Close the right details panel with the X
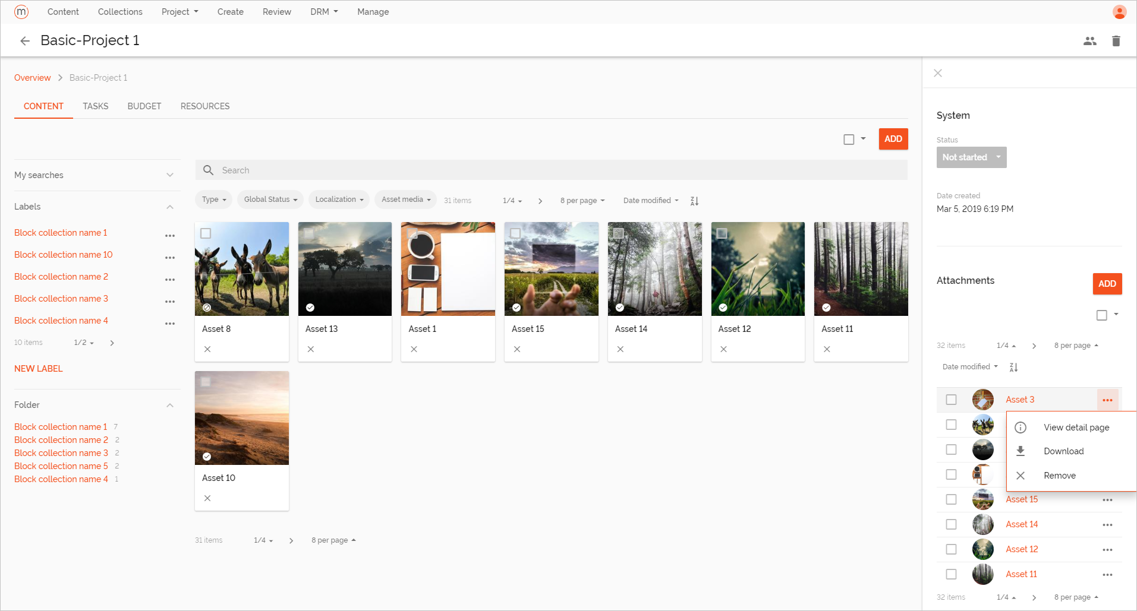1137x611 pixels. 937,72
